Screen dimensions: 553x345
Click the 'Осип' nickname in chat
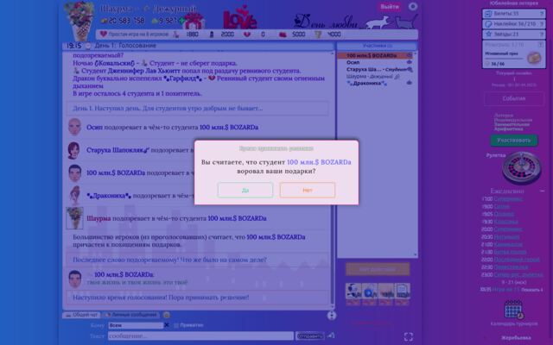tap(94, 128)
